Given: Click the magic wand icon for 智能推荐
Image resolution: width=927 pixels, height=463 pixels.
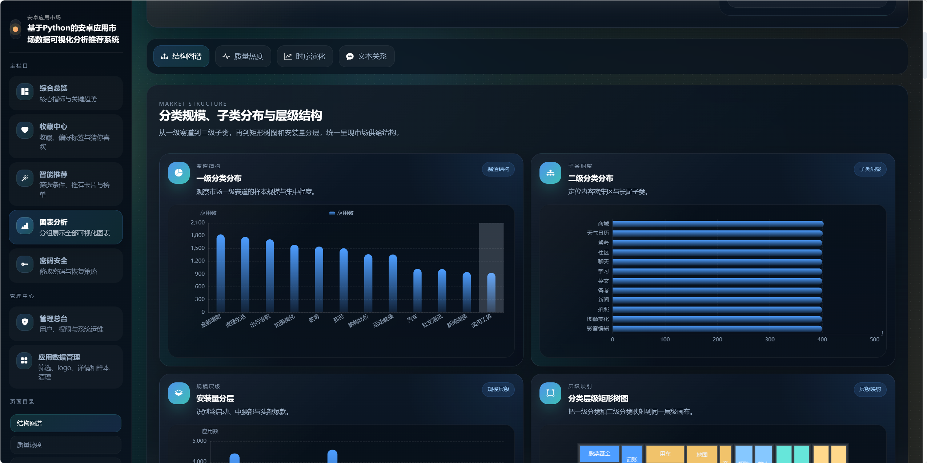Looking at the screenshot, I should click(25, 178).
